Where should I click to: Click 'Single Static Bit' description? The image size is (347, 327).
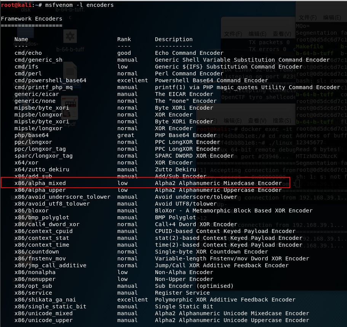tap(184, 307)
